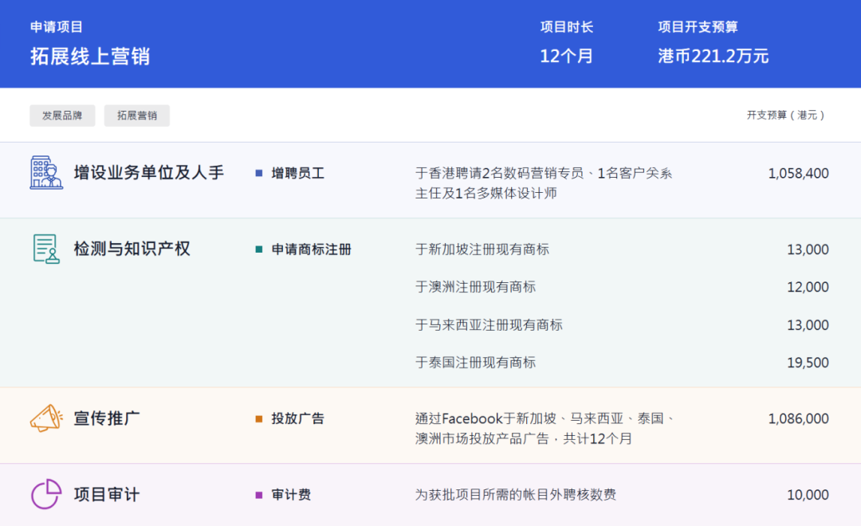
Task: Click the purple bullet beside 审计费
Action: (258, 495)
